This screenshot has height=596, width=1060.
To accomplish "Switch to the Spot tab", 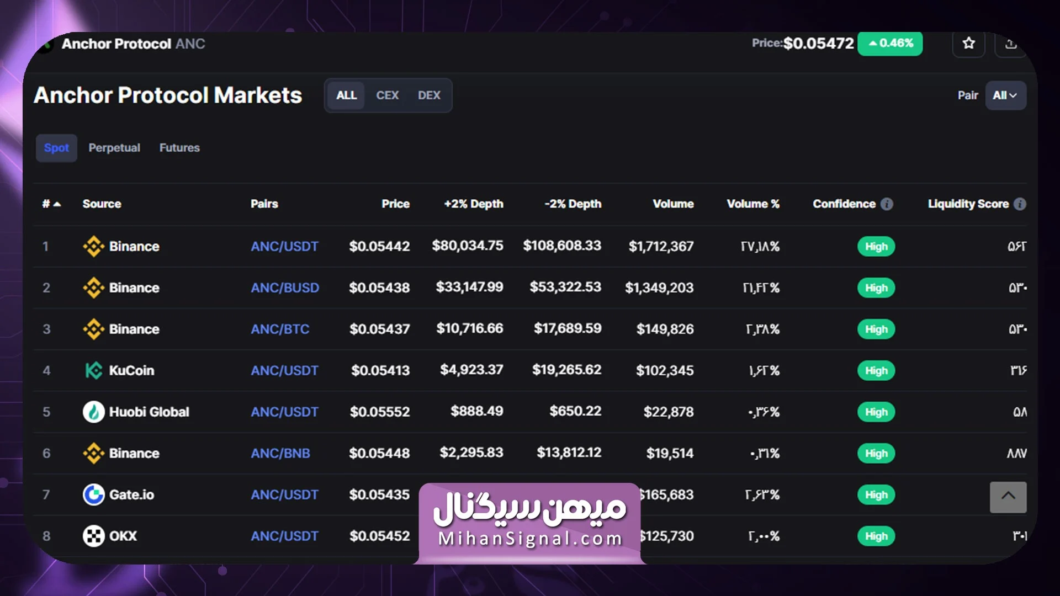I will coord(56,148).
